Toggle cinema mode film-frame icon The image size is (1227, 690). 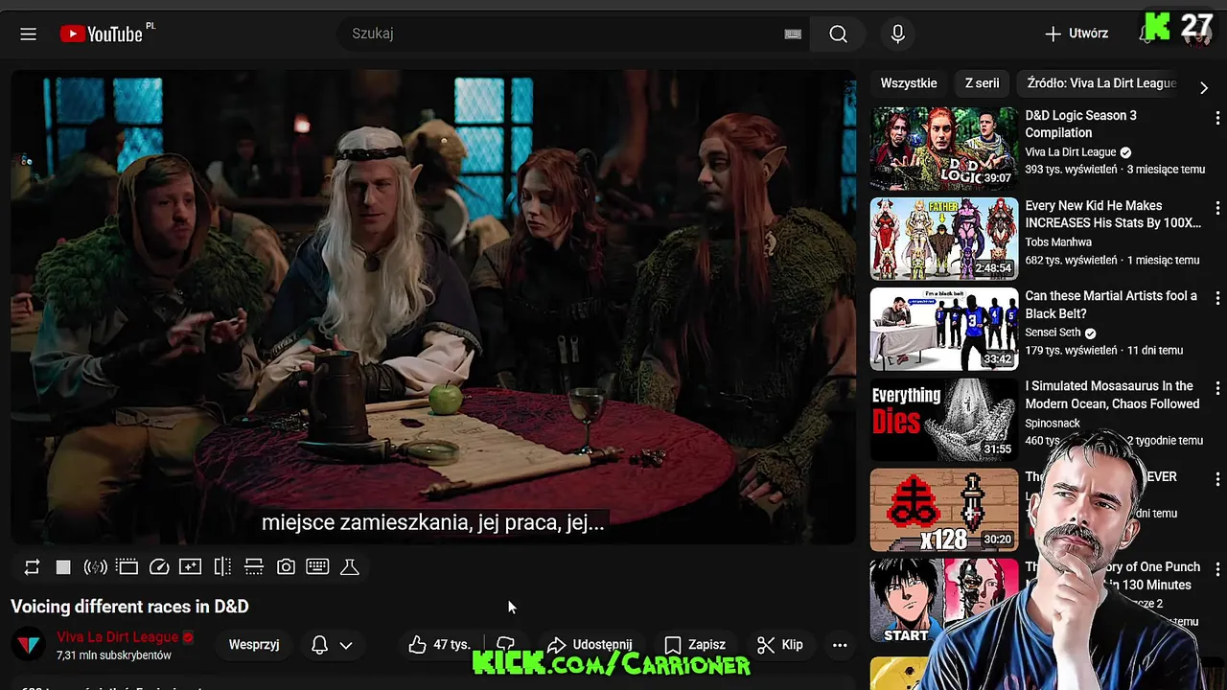[127, 567]
